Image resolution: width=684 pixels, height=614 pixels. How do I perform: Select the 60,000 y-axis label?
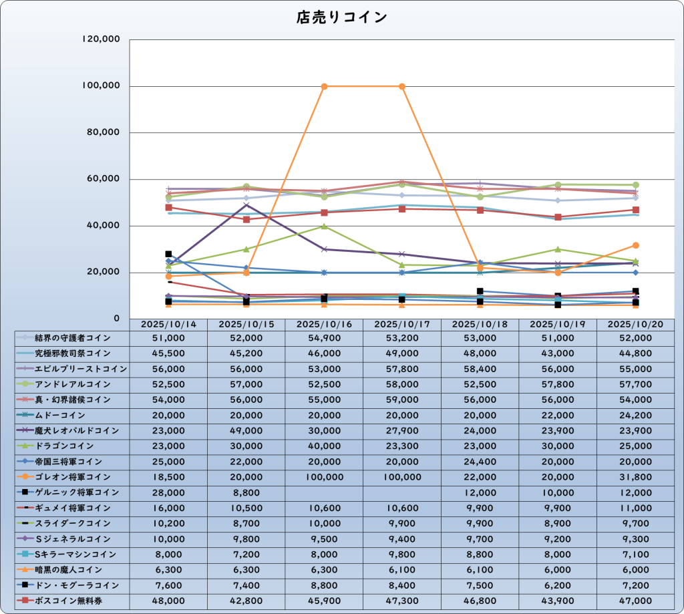tap(104, 179)
